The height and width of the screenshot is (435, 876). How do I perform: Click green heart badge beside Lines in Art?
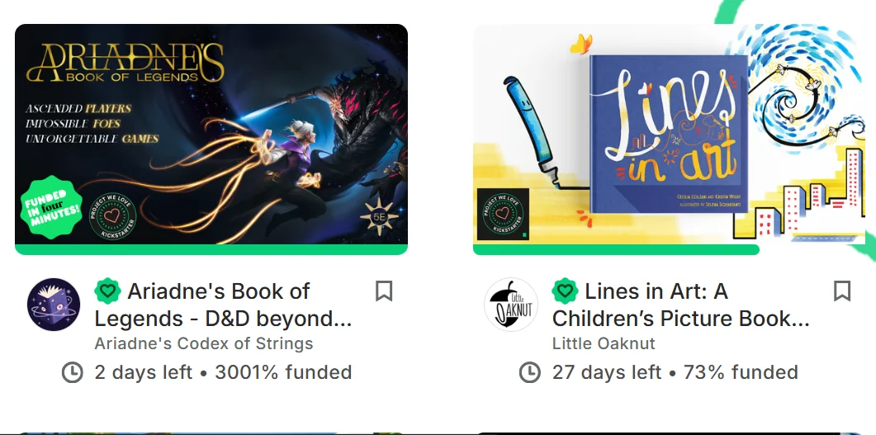coord(566,291)
